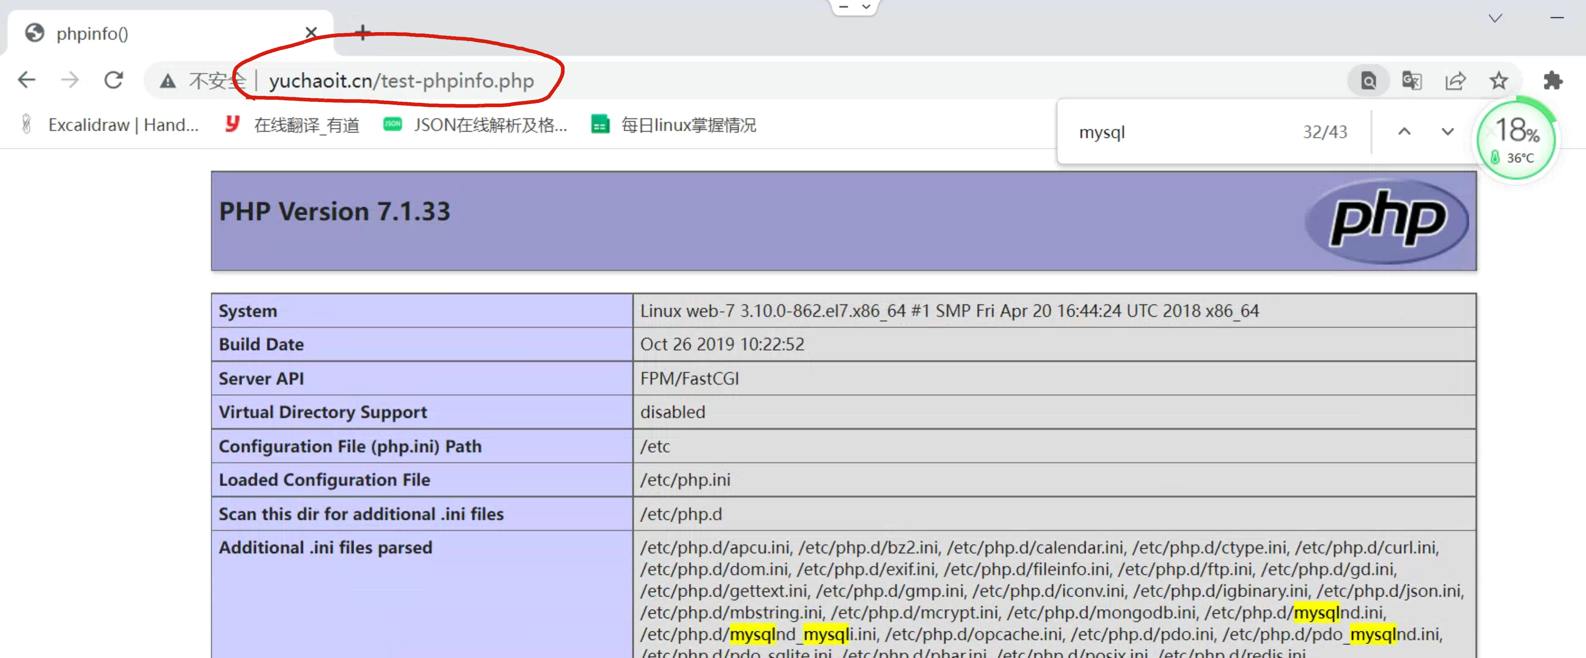Reload the phpinfo page
Screen dimensions: 1586x658
coord(114,80)
